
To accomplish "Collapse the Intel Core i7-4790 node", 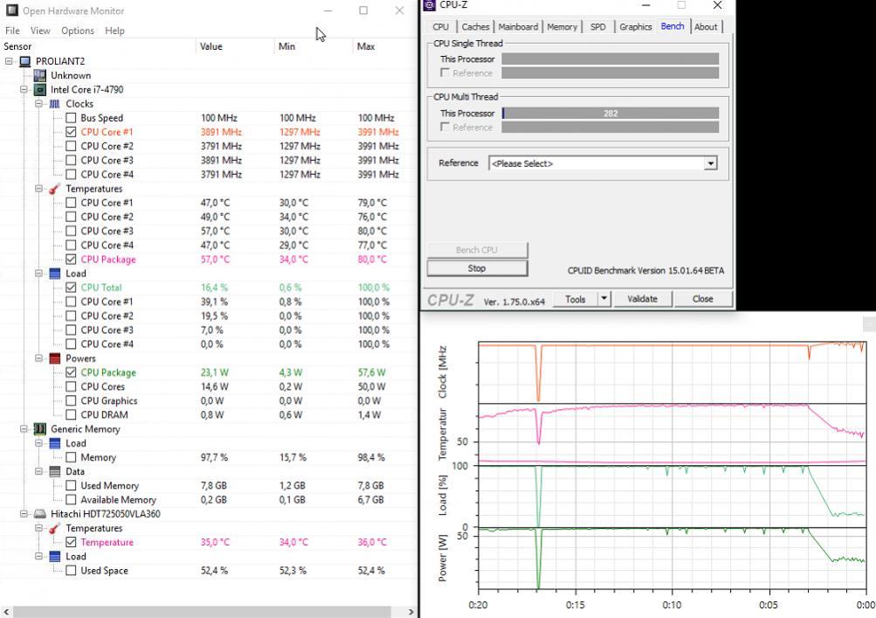I will point(24,89).
